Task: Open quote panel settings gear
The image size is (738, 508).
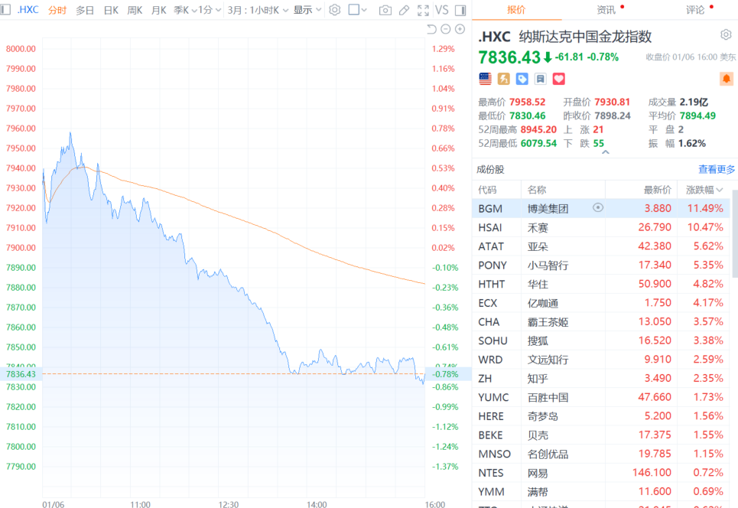Action: pyautogui.click(x=726, y=34)
